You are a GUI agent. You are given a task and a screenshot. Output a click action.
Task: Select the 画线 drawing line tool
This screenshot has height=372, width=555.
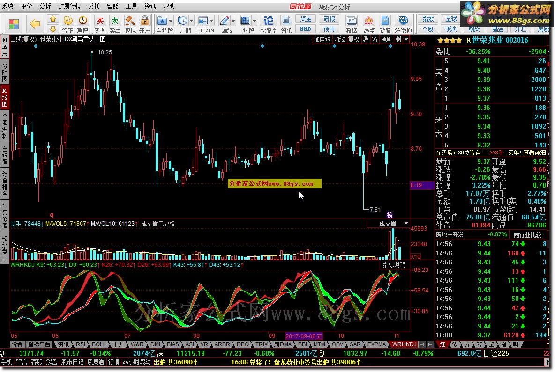pyautogui.click(x=225, y=24)
